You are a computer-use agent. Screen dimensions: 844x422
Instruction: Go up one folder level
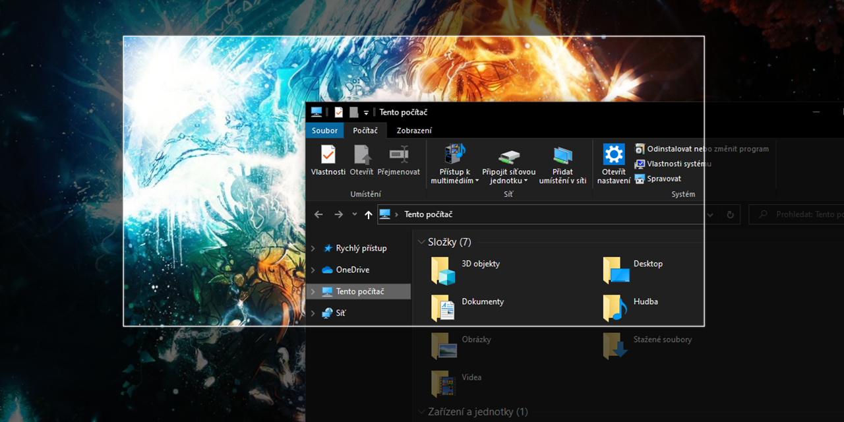coord(369,214)
